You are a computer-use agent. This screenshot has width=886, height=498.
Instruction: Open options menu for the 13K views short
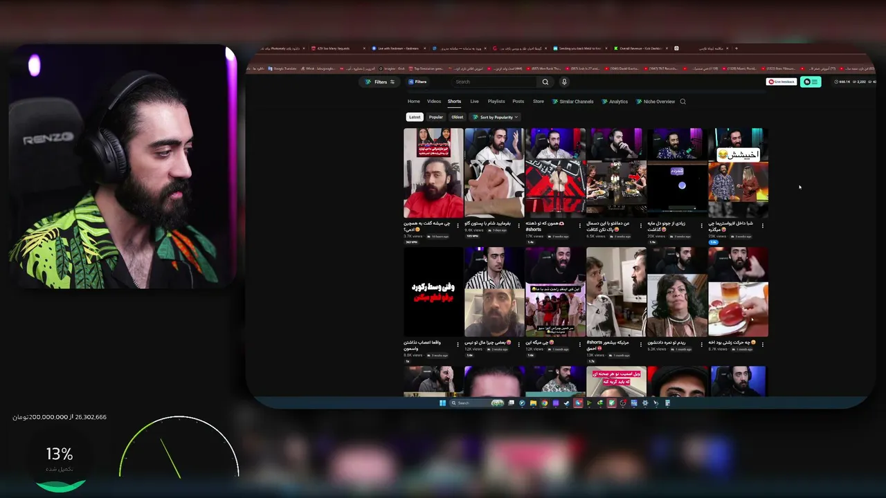[x=640, y=344]
